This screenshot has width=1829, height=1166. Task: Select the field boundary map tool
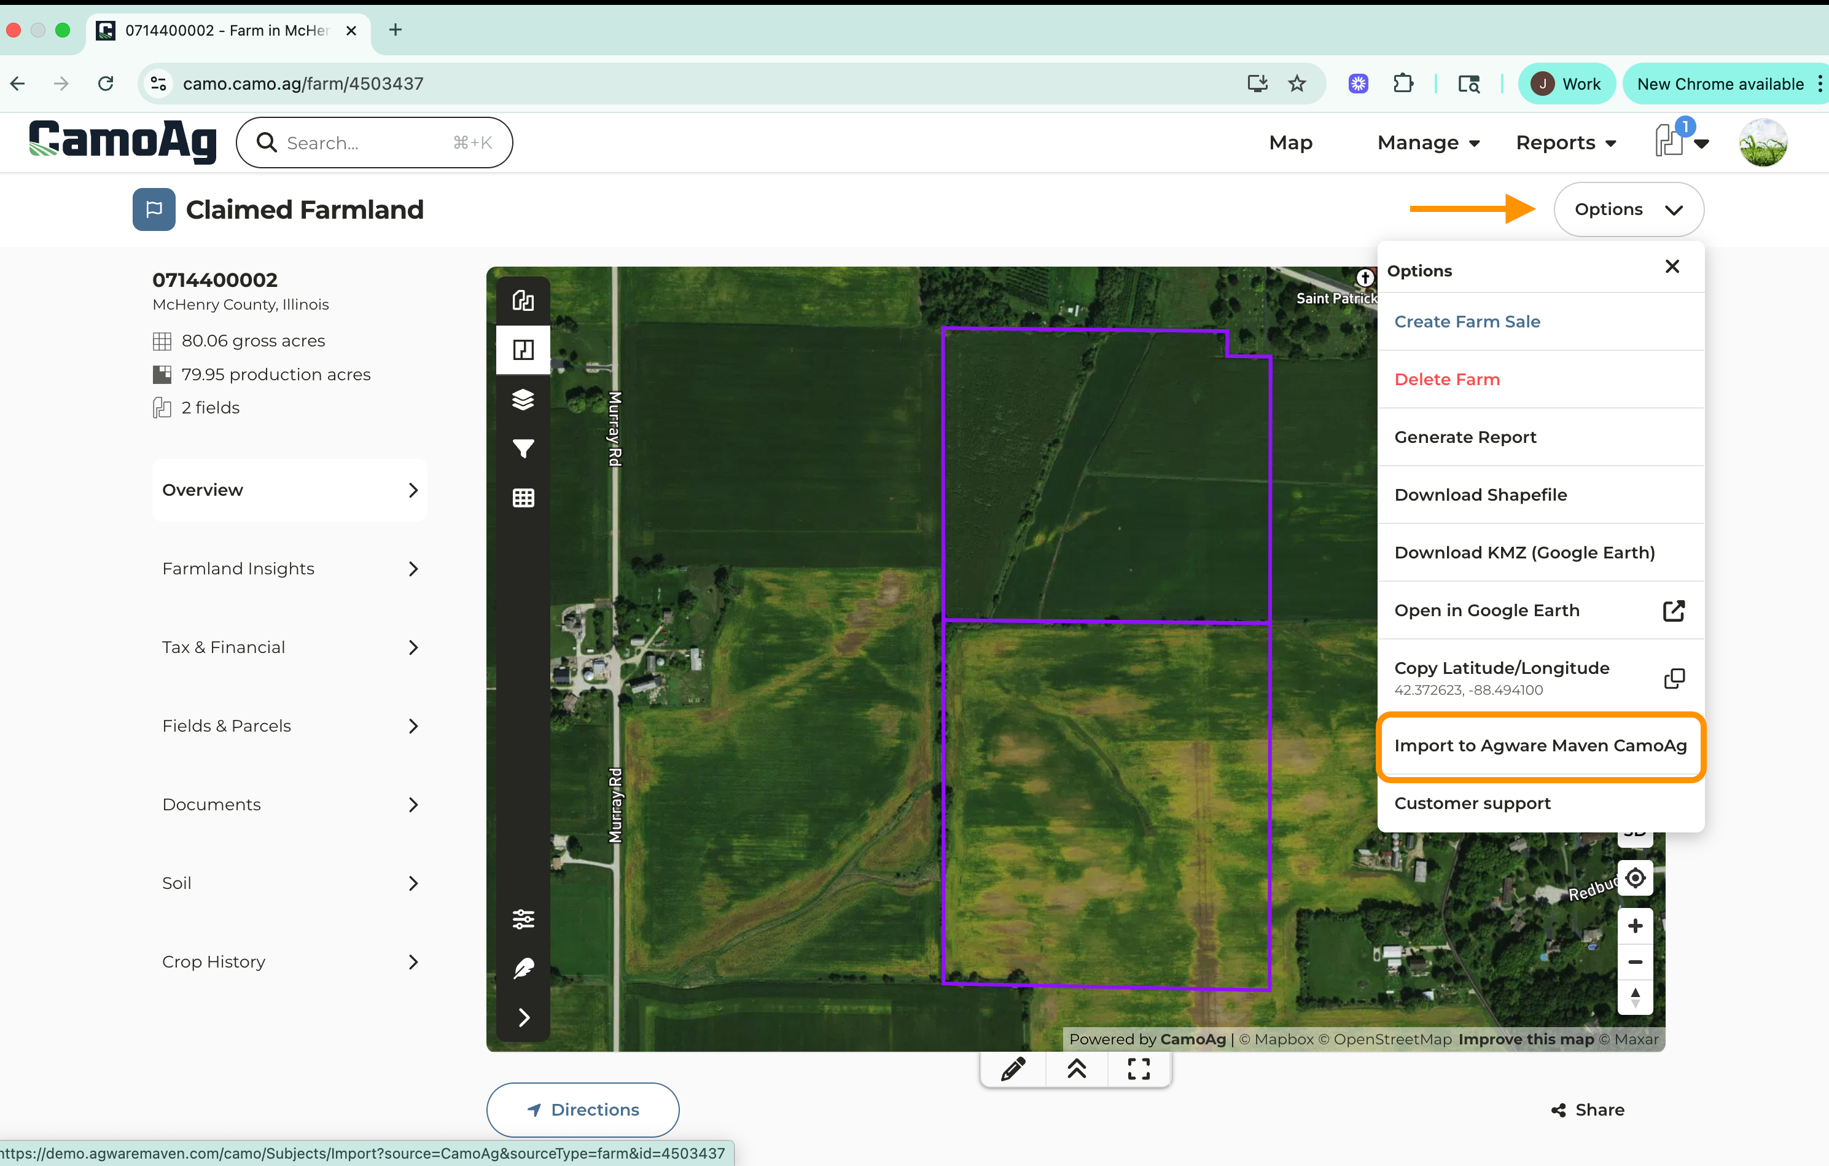pyautogui.click(x=523, y=350)
